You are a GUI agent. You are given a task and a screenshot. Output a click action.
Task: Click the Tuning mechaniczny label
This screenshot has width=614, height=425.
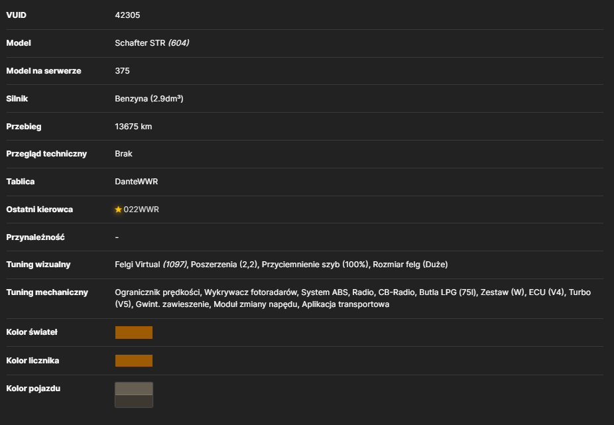47,292
